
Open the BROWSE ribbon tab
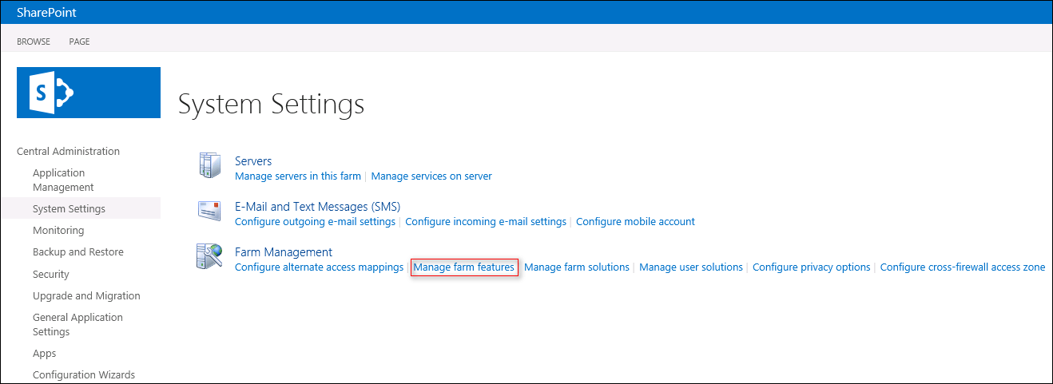pyautogui.click(x=34, y=42)
